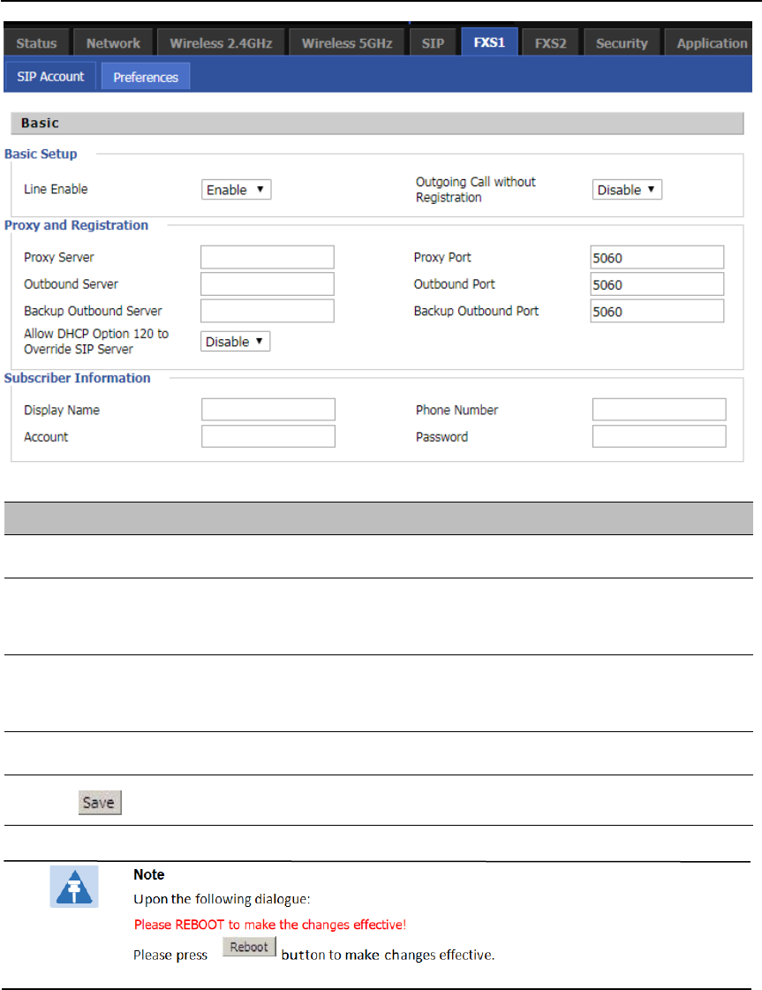Viewport: 762px width, 990px height.
Task: Focus the Proxy Port field
Action: 657,258
